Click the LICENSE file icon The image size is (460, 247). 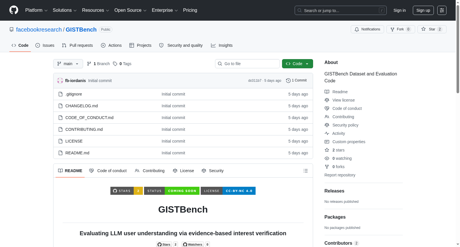click(x=61, y=141)
